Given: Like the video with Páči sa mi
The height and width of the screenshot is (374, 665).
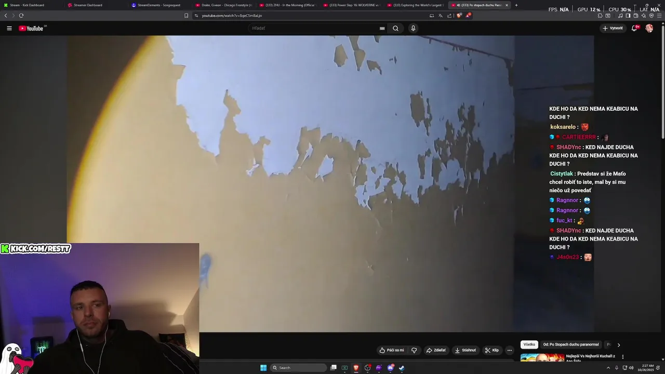Looking at the screenshot, I should tap(392, 350).
